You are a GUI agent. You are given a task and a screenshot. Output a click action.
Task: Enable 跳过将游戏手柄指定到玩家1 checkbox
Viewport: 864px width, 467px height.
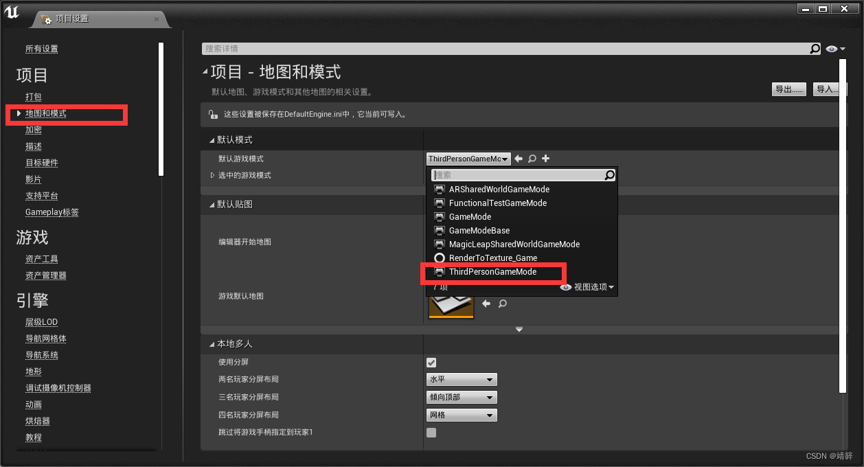tap(431, 433)
